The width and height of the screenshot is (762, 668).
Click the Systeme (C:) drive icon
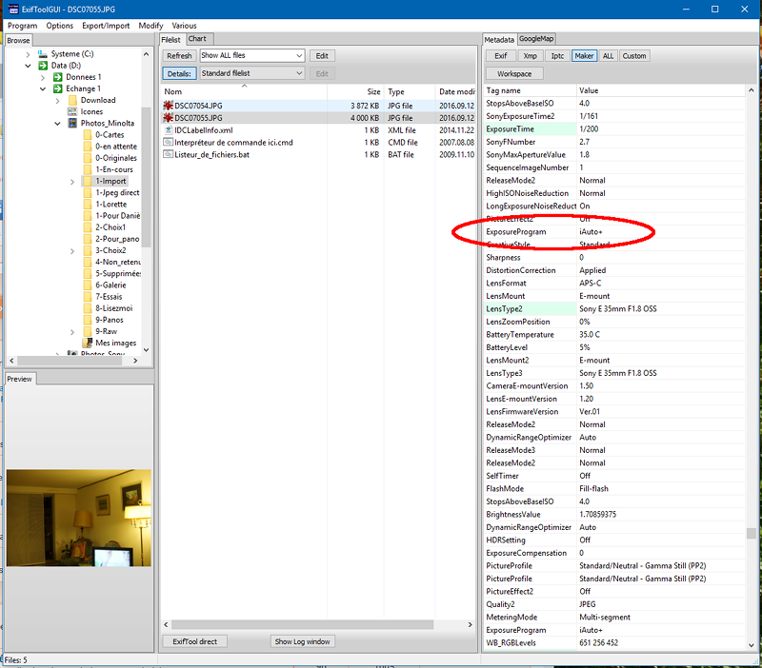pos(43,54)
